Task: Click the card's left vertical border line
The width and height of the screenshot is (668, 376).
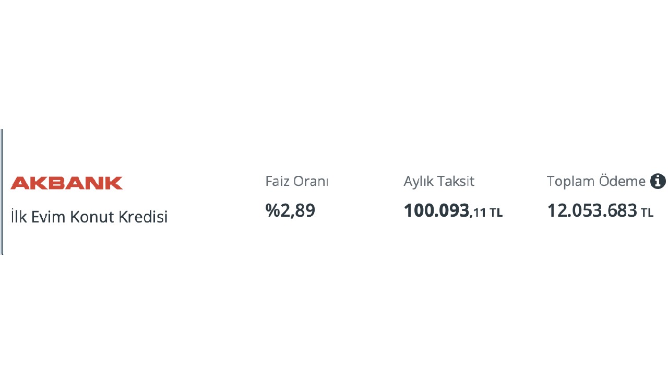Action: (x=2, y=192)
